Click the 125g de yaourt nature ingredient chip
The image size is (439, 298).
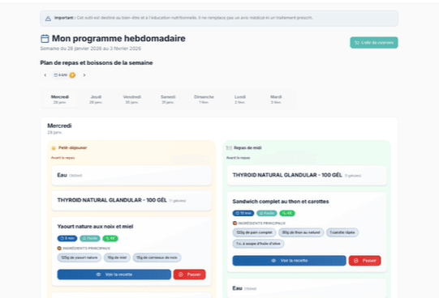[80, 258]
